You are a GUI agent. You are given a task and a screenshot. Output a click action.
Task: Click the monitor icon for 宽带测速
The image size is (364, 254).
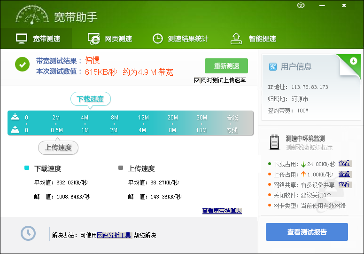pos(22,39)
